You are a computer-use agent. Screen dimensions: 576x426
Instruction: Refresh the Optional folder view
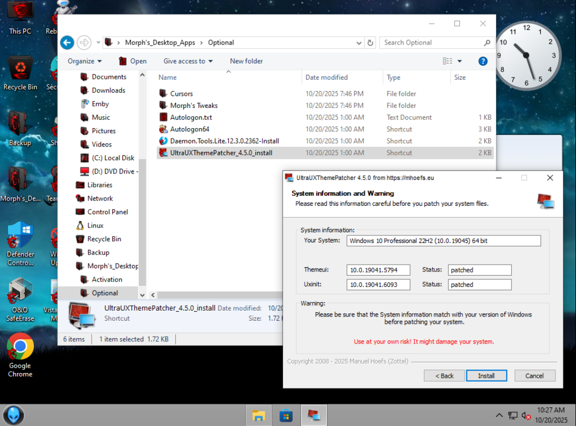tap(370, 42)
